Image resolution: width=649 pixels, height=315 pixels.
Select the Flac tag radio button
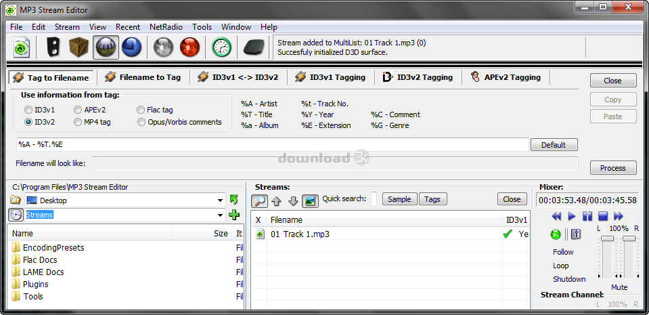[x=141, y=110]
